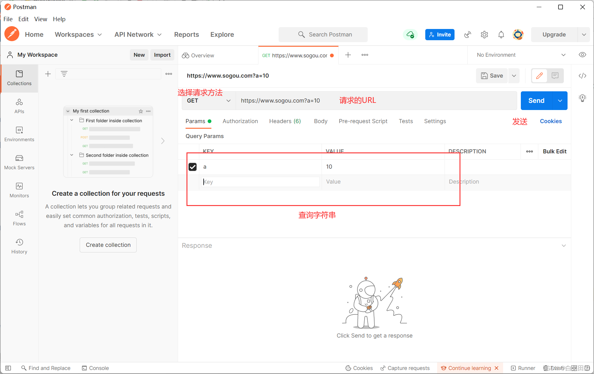The height and width of the screenshot is (374, 594).
Task: Click the Send button
Action: [536, 101]
